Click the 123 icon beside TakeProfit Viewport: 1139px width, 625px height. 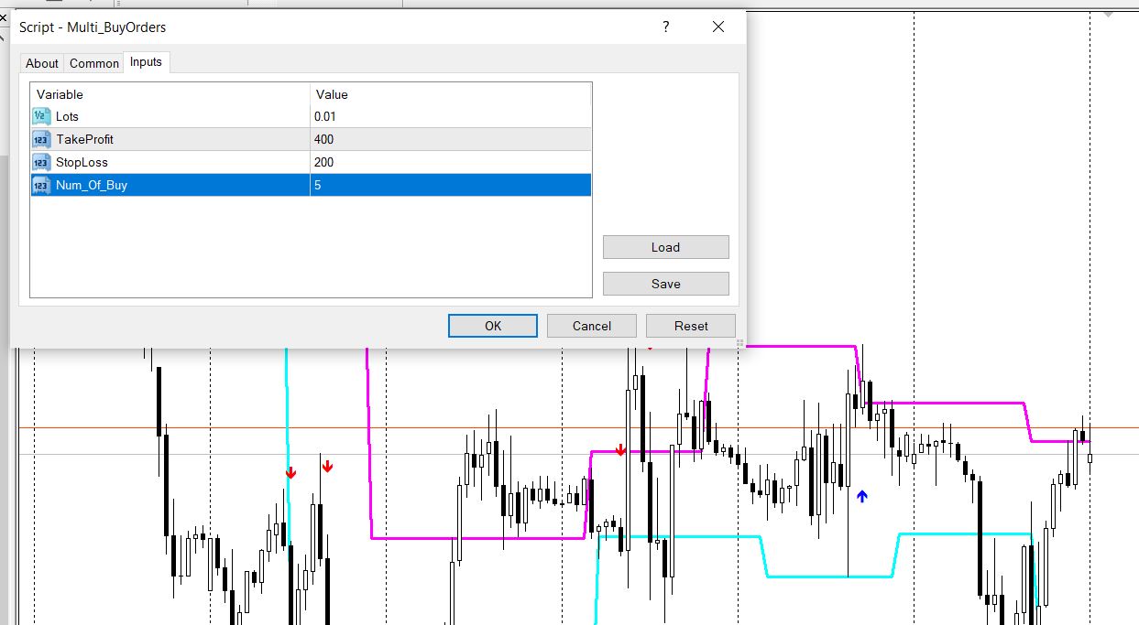point(40,139)
